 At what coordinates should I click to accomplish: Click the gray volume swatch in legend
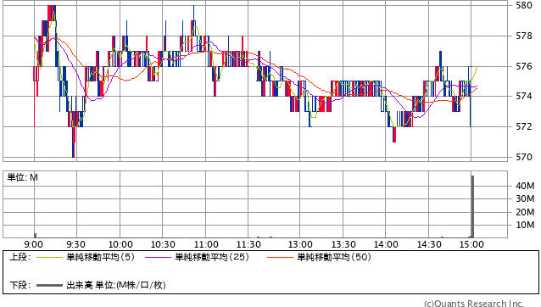click(50, 285)
